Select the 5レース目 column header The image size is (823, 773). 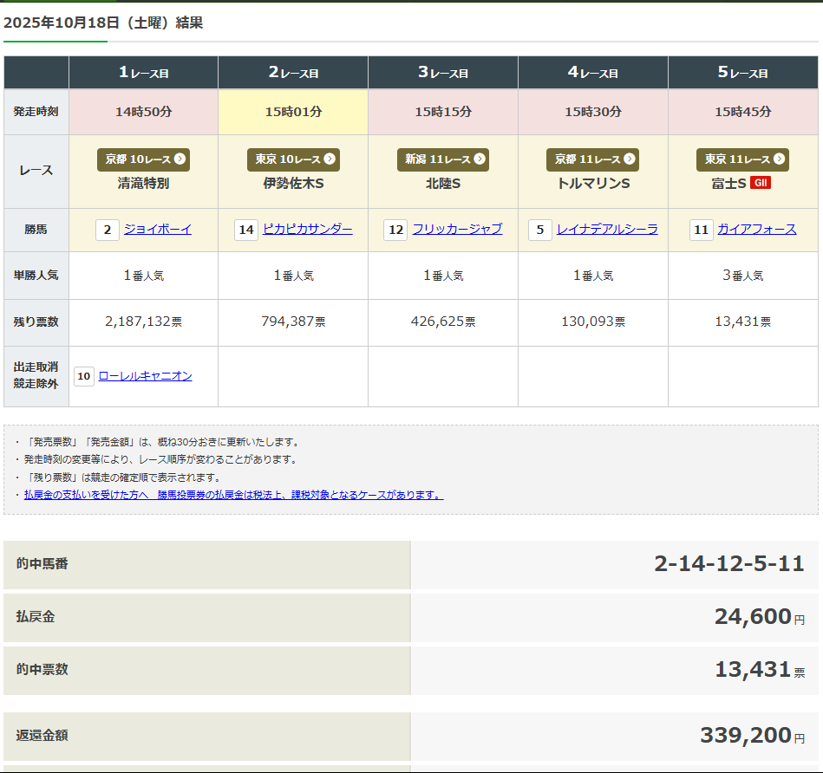click(742, 73)
